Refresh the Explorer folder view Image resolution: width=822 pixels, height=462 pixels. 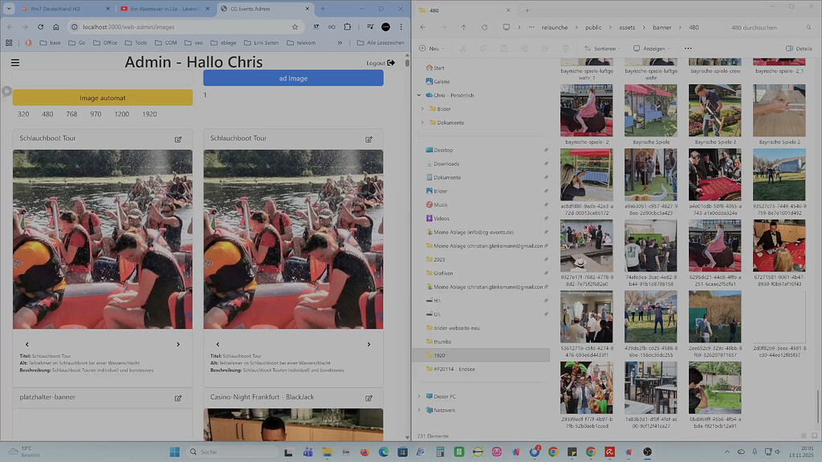pos(484,27)
